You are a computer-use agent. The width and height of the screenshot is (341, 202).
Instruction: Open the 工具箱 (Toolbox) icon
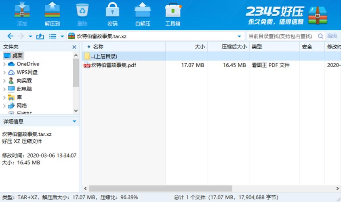pos(173,10)
